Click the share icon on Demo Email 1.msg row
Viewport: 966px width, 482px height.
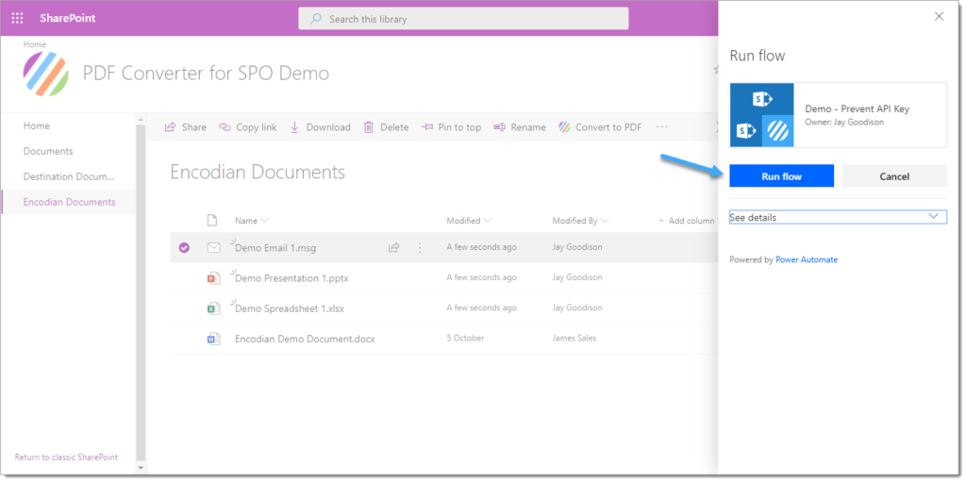pos(393,247)
